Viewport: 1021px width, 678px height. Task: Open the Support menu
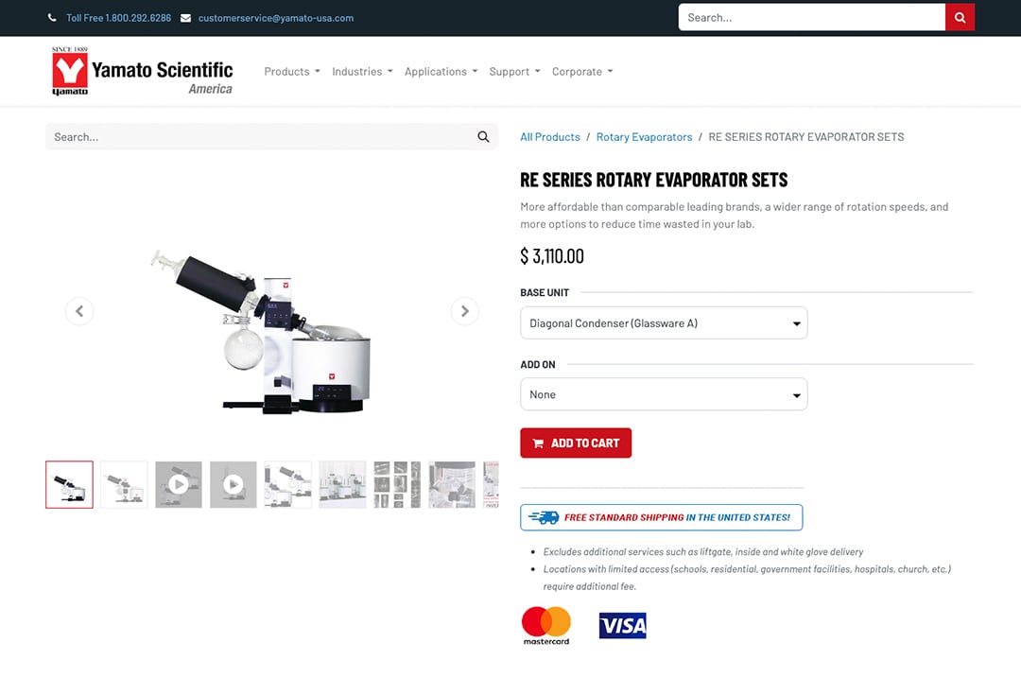514,72
